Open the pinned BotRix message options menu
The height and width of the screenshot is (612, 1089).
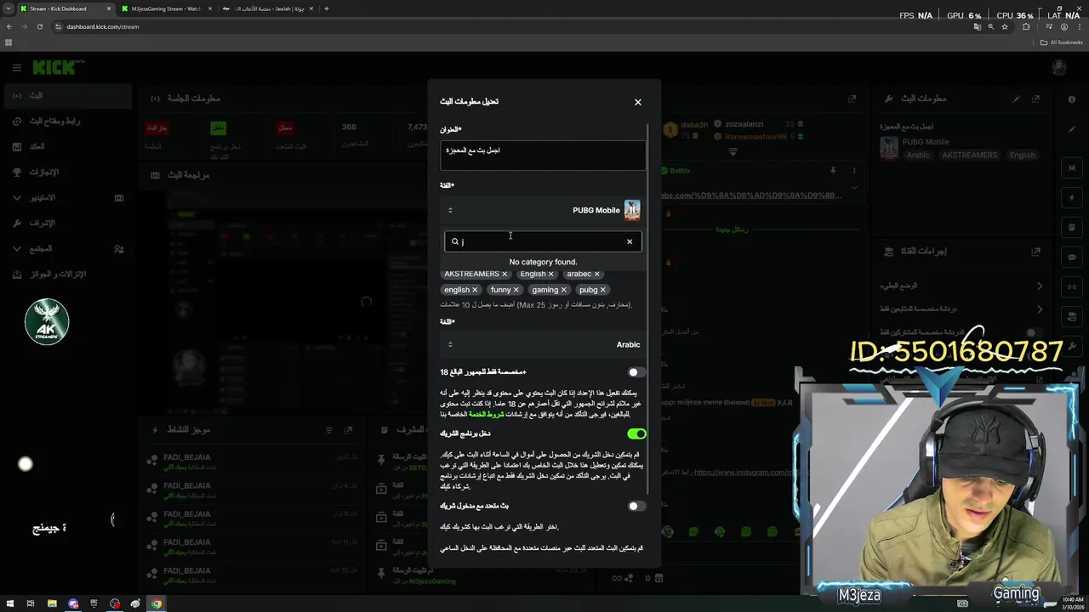pos(854,171)
